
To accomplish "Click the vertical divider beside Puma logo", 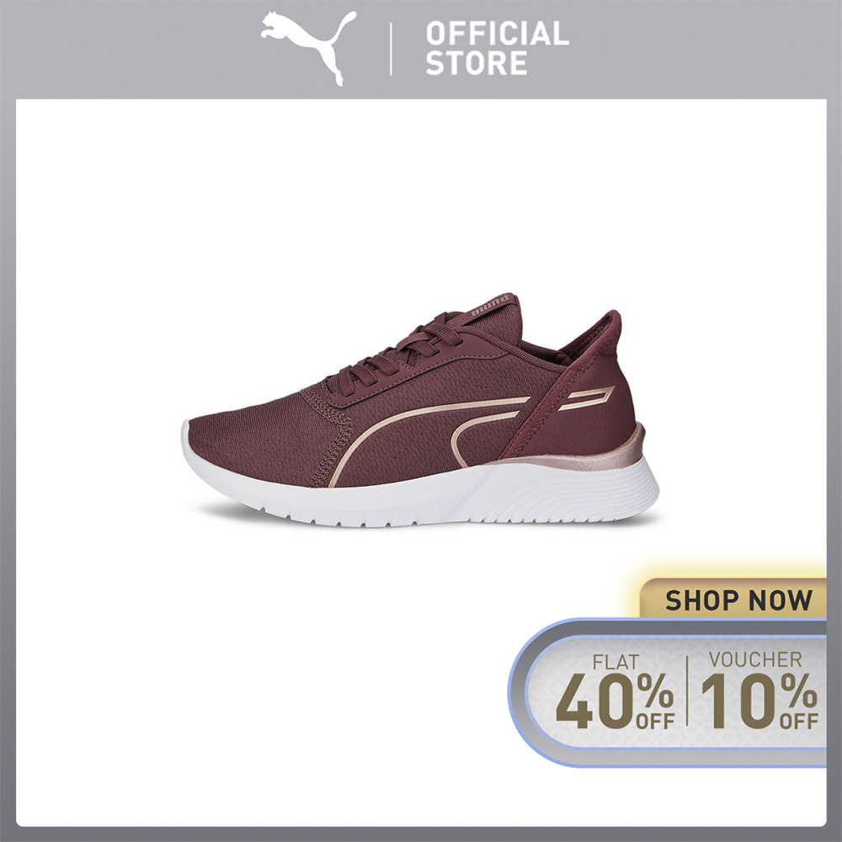I will pos(391,48).
